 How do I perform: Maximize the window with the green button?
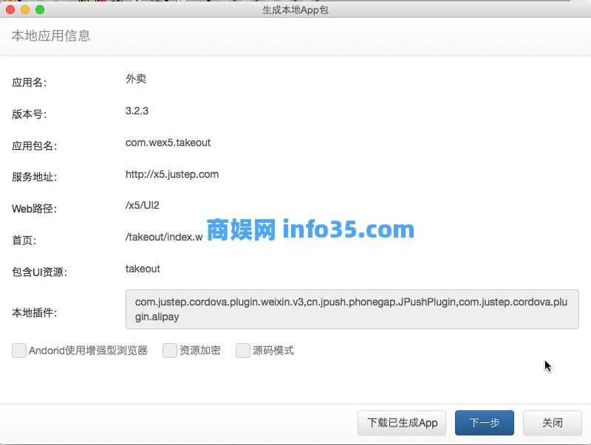click(40, 10)
